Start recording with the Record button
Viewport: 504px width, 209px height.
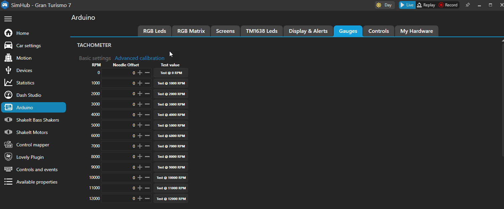click(x=448, y=5)
